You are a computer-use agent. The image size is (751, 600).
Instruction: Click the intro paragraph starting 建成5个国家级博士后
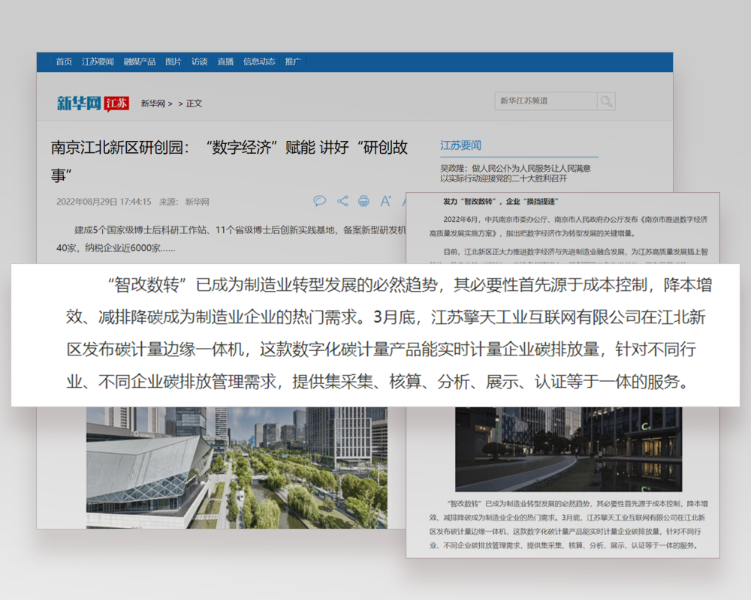pyautogui.click(x=231, y=238)
